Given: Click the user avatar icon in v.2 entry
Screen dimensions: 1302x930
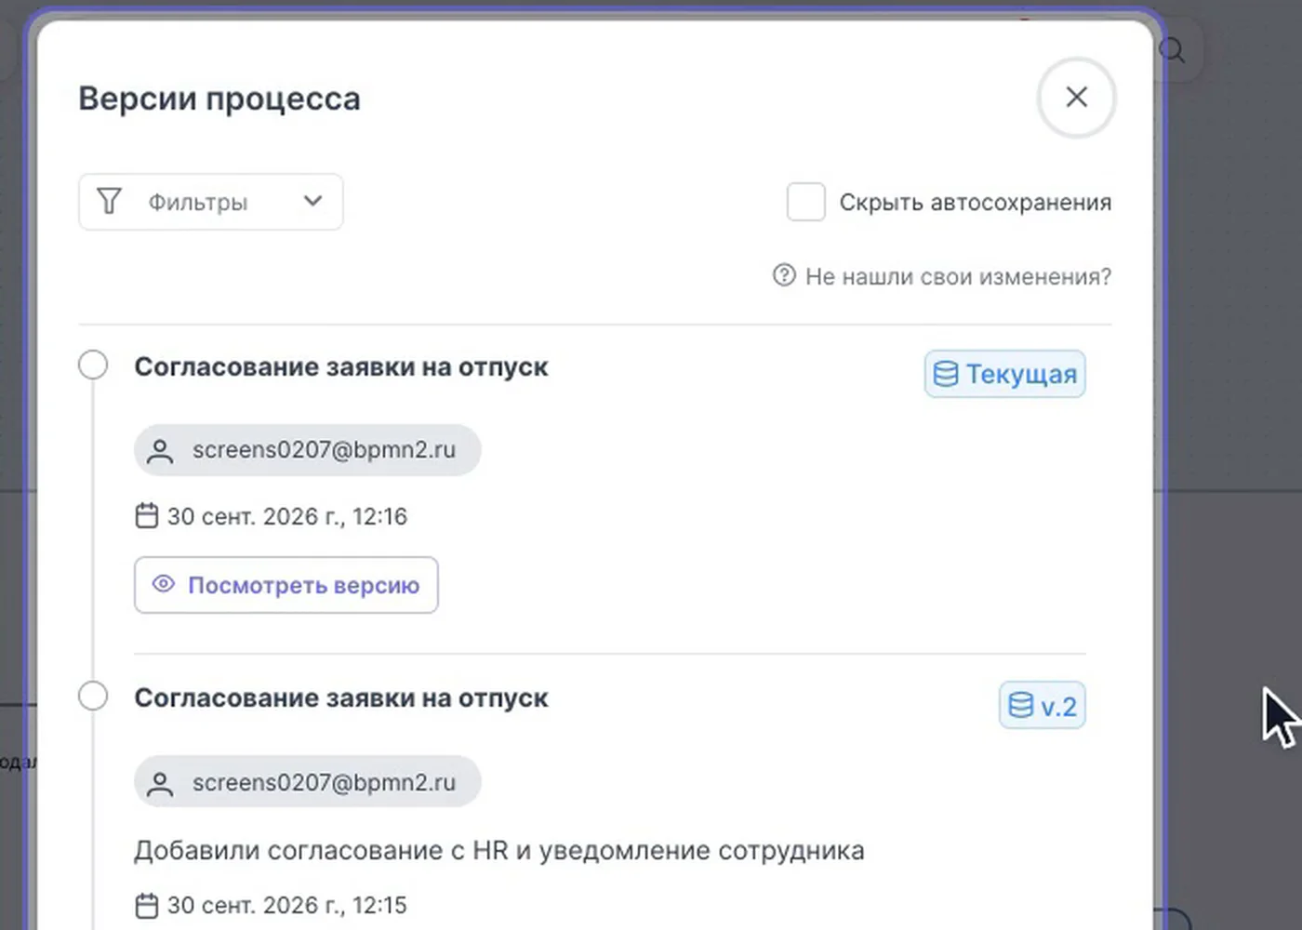Looking at the screenshot, I should pyautogui.click(x=160, y=783).
